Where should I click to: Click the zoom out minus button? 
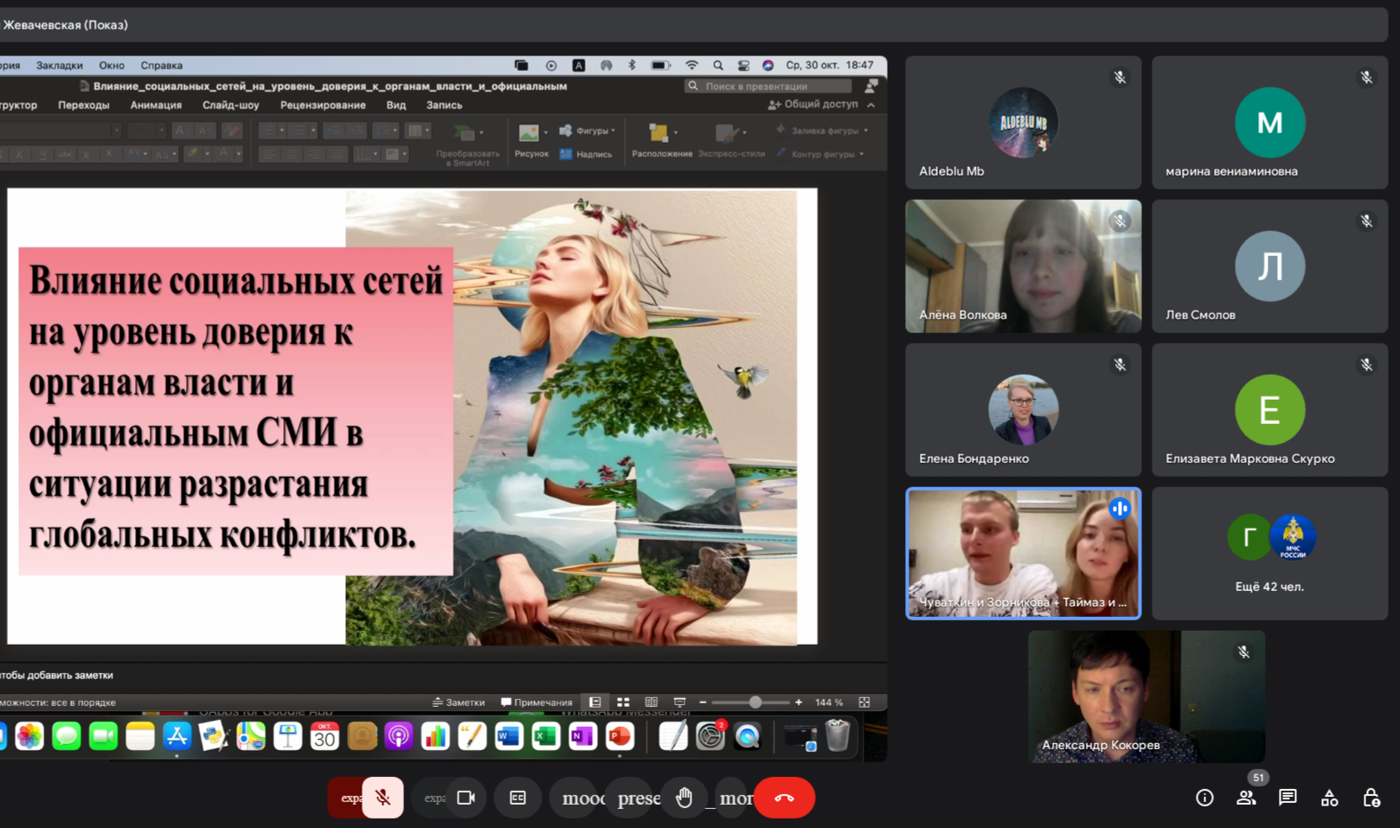pyautogui.click(x=703, y=703)
